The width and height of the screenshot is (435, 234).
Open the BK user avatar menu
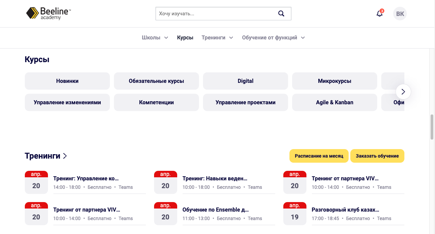pos(400,14)
